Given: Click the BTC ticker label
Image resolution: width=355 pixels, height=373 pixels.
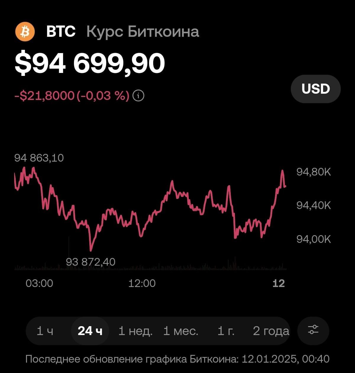Looking at the screenshot, I should pyautogui.click(x=61, y=31).
